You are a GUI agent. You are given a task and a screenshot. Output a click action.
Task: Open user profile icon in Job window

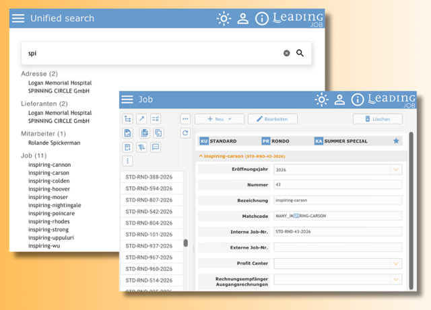coord(340,100)
